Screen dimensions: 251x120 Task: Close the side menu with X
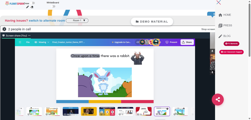tap(219, 3)
